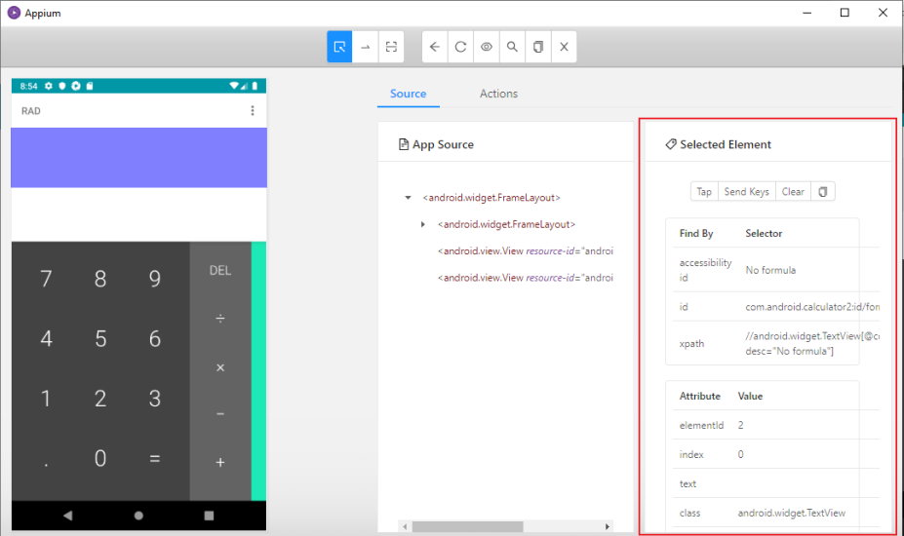This screenshot has width=904, height=536.
Task: Click the elementId value 2
Action: [x=740, y=425]
